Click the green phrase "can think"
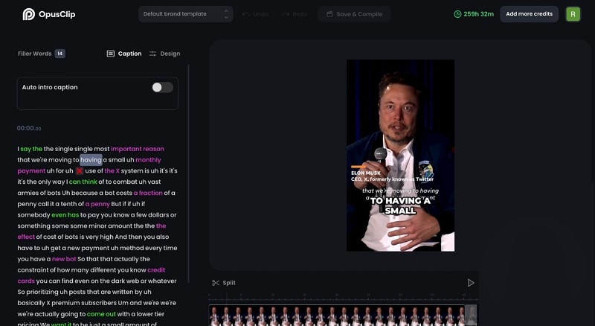 pos(83,182)
